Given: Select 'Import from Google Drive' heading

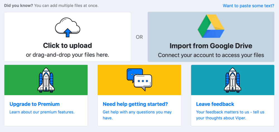Looking at the screenshot, I should [x=211, y=46].
